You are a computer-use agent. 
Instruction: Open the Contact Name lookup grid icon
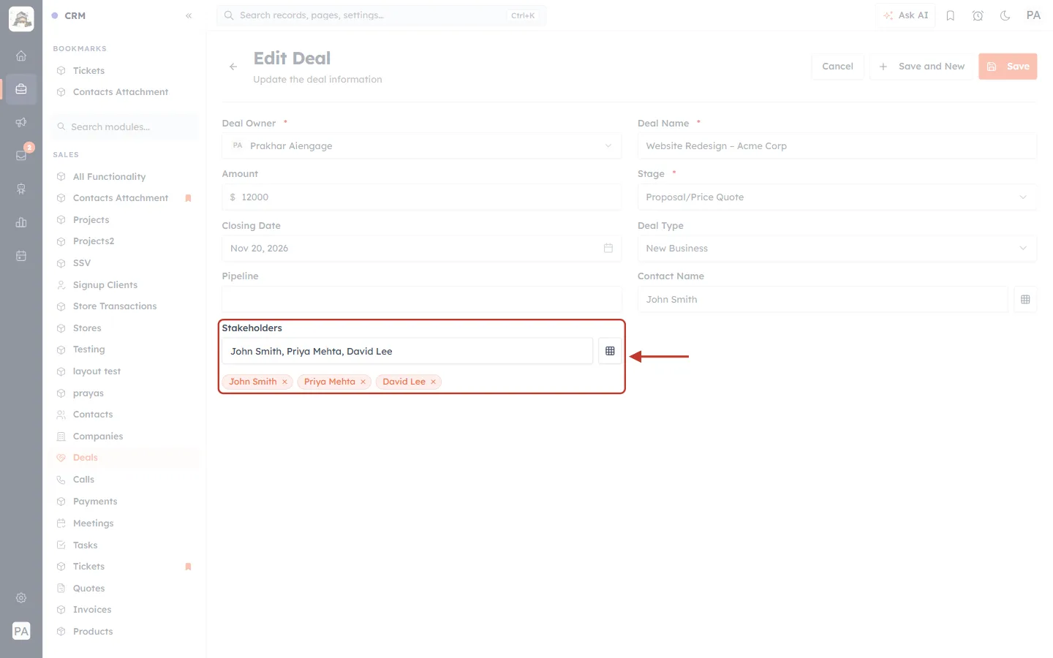[1025, 299]
